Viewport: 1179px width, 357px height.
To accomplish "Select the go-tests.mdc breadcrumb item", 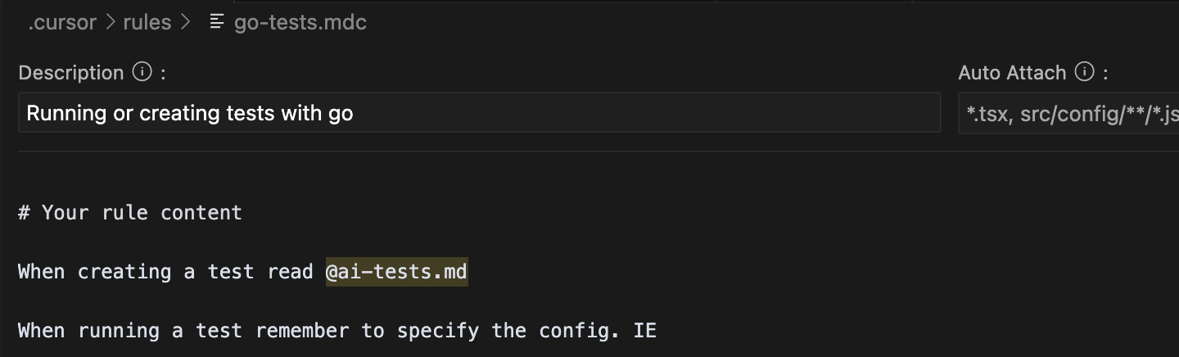I will coord(300,23).
